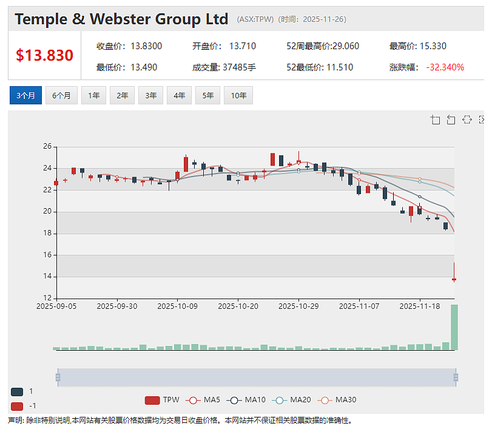Click the 成交量 37485手 text
The image size is (492, 429).
click(224, 67)
